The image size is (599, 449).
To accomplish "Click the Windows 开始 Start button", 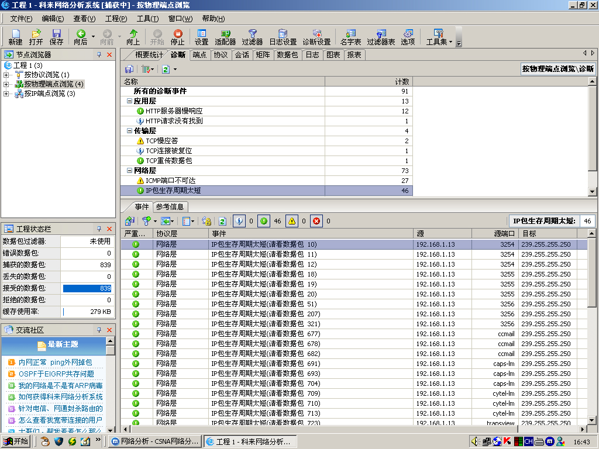I will tap(15, 441).
